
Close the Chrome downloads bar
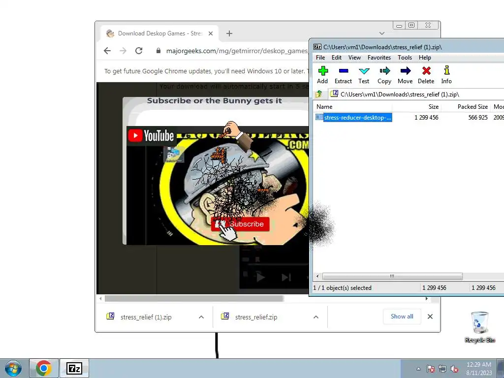point(430,316)
